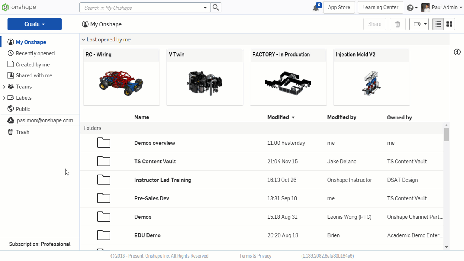Open the RC - Wiring document thumbnail
The image size is (464, 261).
[121, 83]
